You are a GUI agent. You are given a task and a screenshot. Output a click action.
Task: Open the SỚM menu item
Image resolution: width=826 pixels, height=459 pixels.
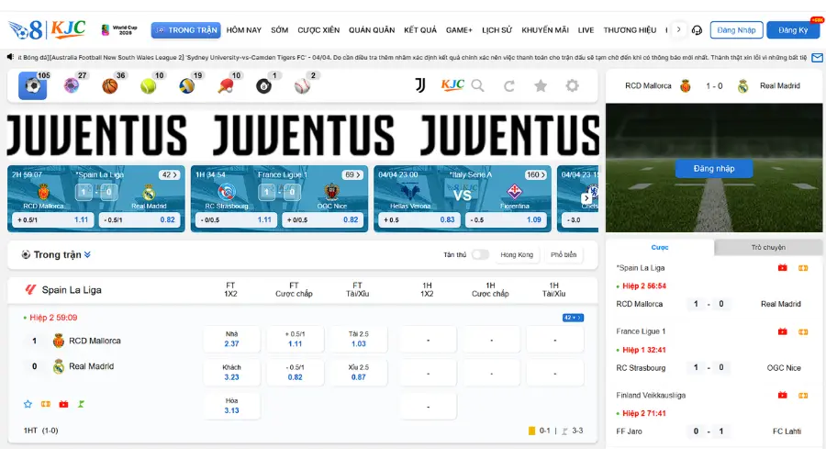pos(279,30)
